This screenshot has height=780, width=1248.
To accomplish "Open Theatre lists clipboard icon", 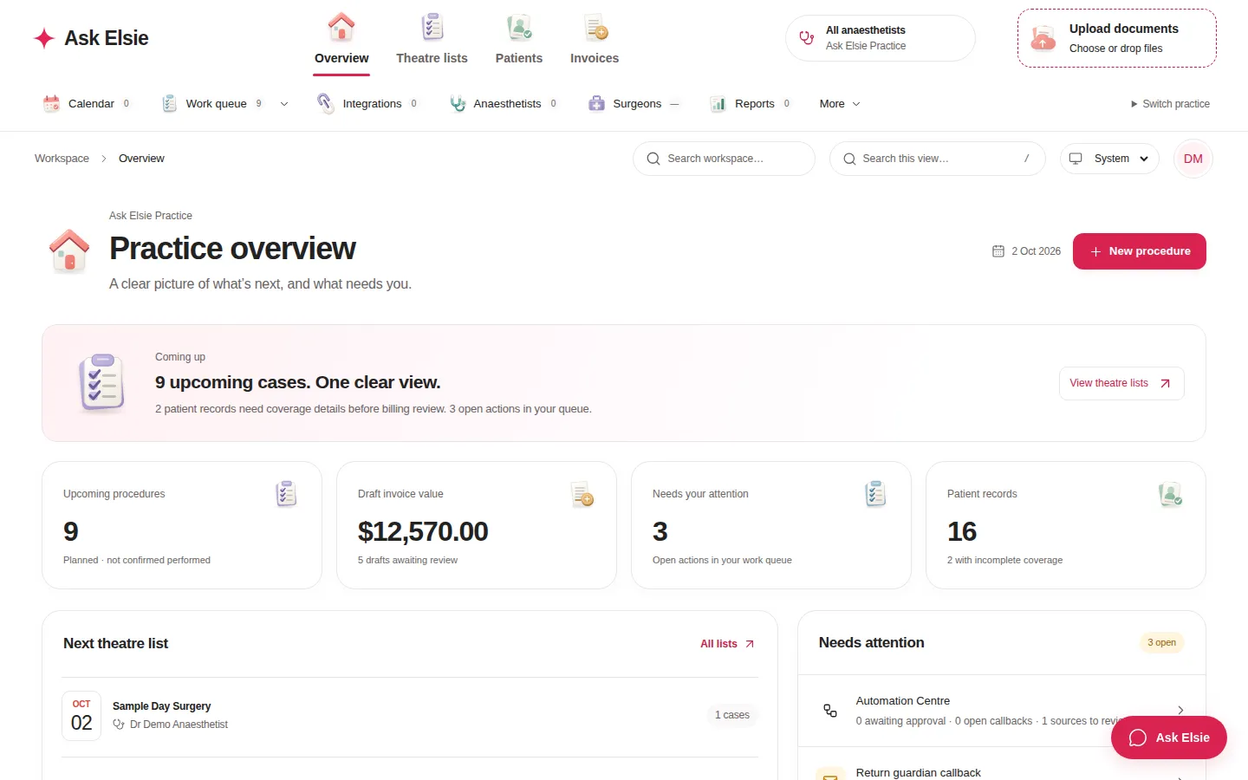I will (432, 28).
